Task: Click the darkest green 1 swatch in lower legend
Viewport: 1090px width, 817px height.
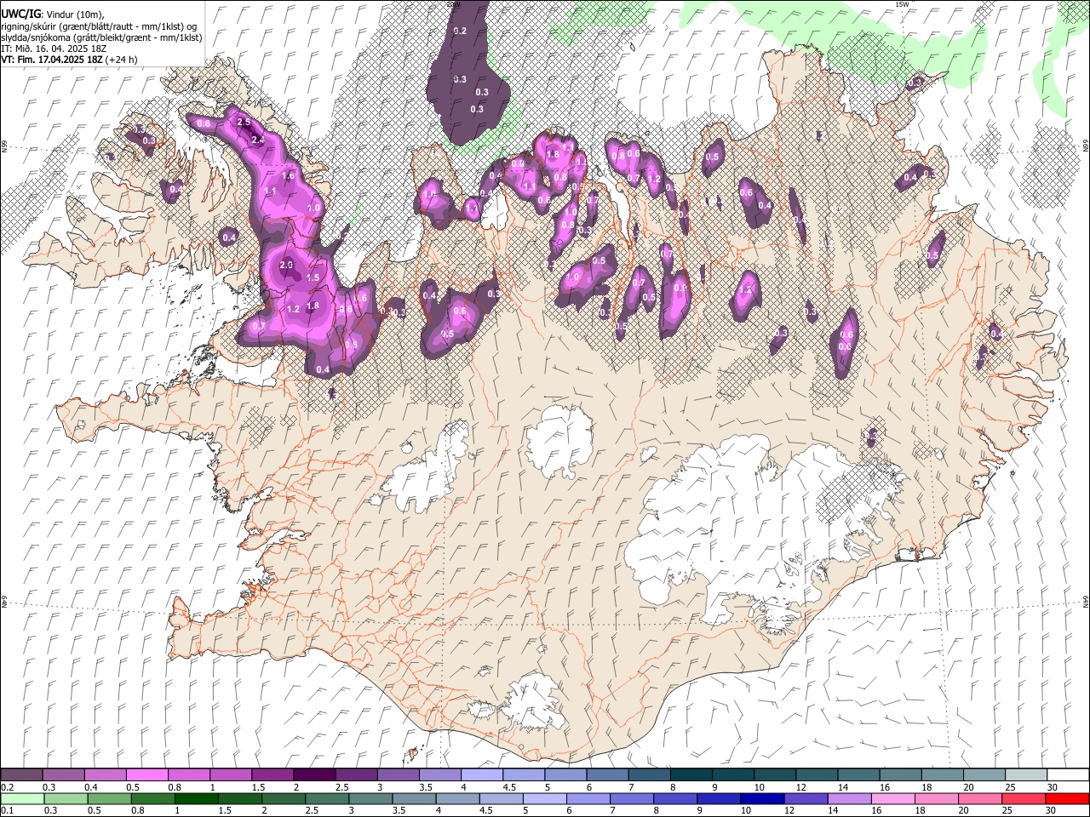Action: coord(196,799)
